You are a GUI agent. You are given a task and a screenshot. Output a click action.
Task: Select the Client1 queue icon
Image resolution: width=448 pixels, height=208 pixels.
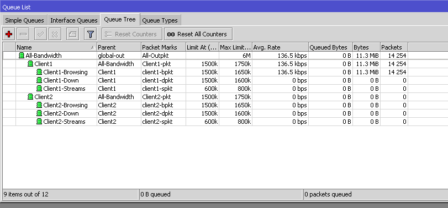(30, 64)
